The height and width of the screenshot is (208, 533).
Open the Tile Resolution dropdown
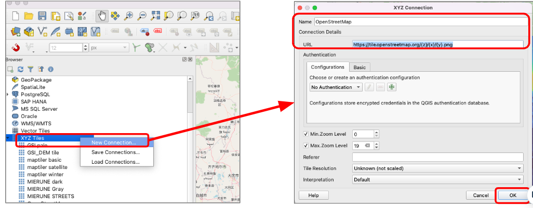point(438,168)
